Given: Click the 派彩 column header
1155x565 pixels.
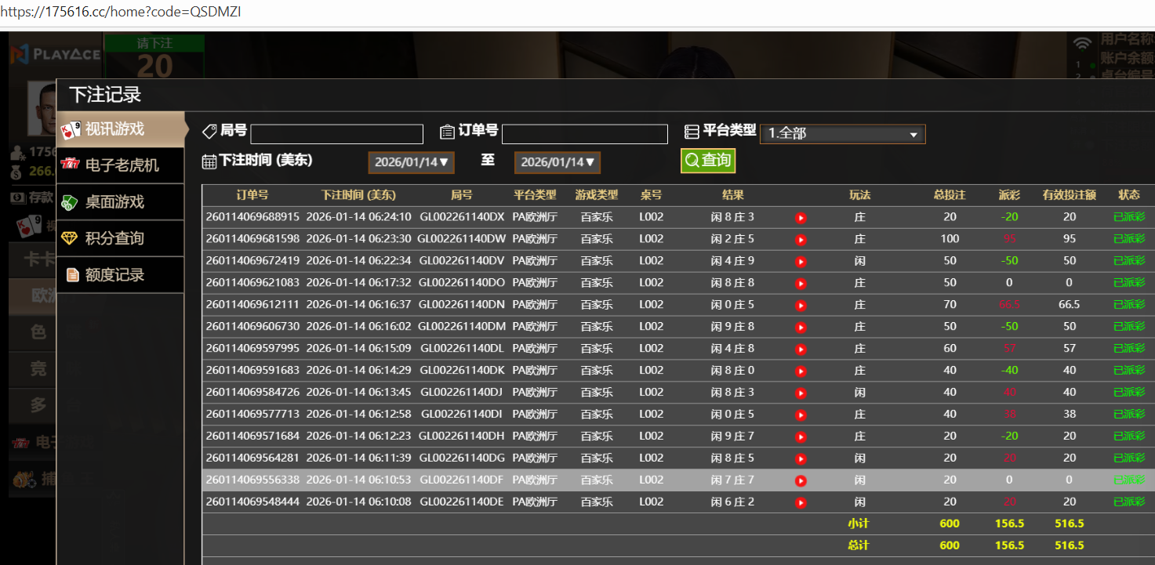Looking at the screenshot, I should (1008, 195).
